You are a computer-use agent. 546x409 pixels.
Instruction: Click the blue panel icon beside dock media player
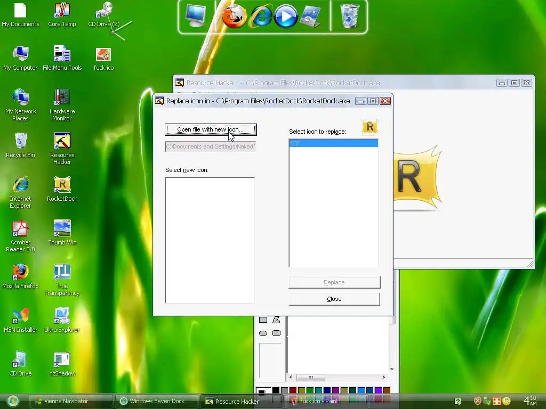pos(310,17)
